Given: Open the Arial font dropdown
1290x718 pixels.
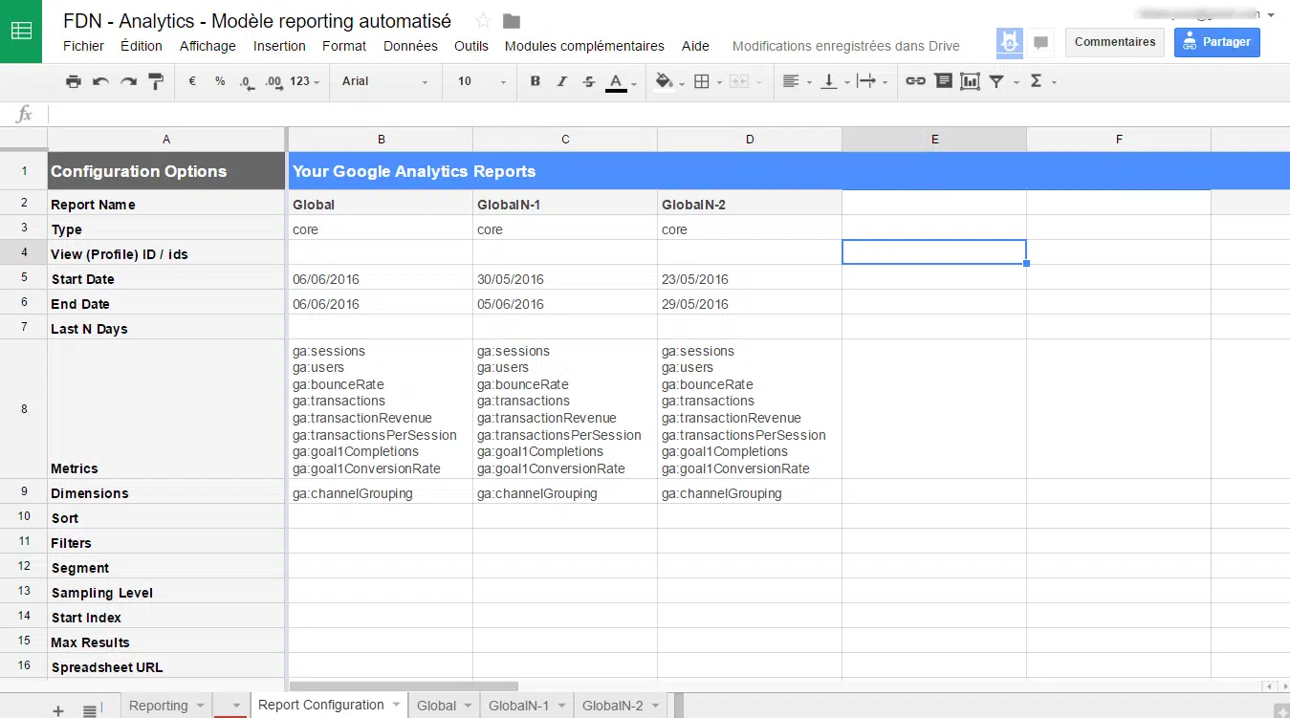Looking at the screenshot, I should coord(384,82).
